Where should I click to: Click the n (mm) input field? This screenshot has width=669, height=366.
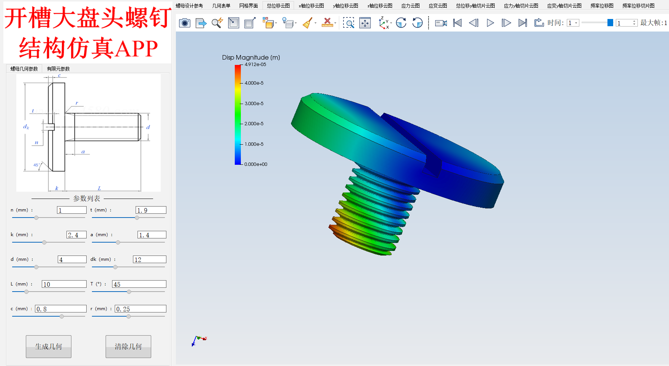tap(72, 210)
